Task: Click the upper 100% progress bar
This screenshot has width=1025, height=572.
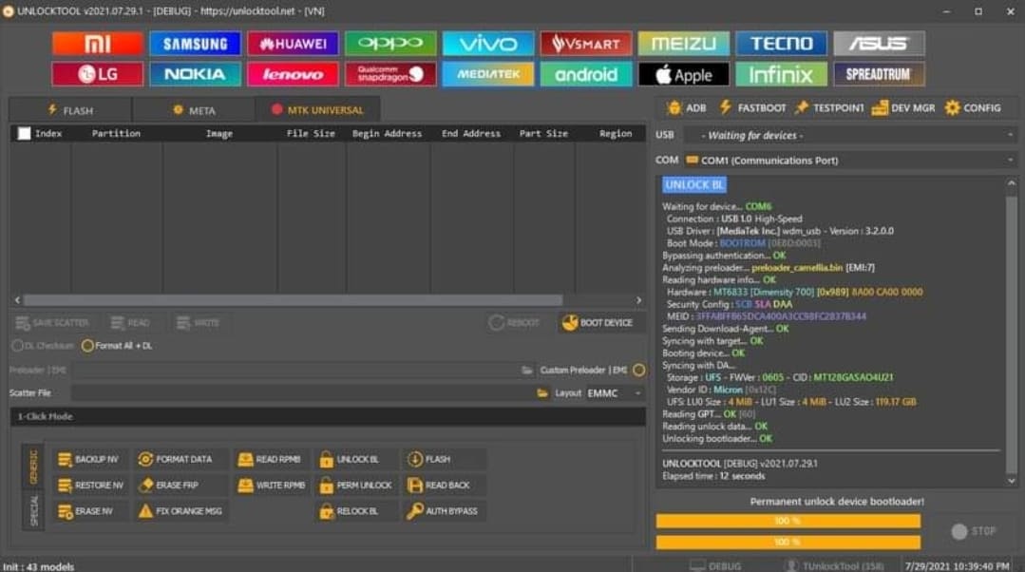Action: click(788, 521)
